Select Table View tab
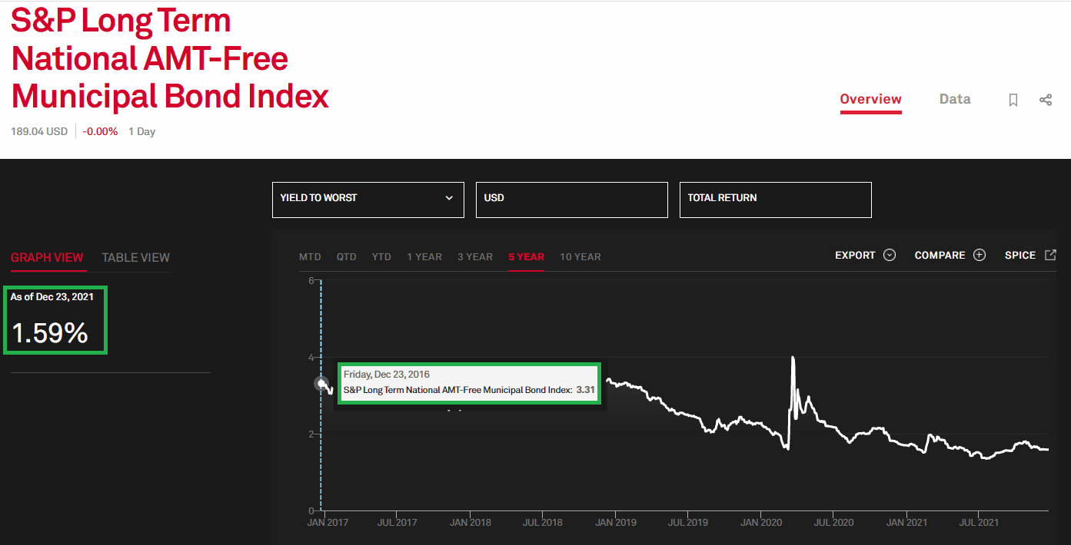The width and height of the screenshot is (1071, 545). pyautogui.click(x=136, y=257)
